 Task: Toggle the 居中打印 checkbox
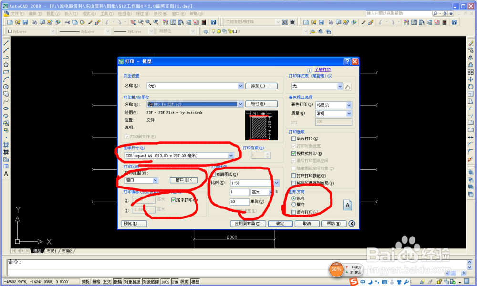pos(174,200)
